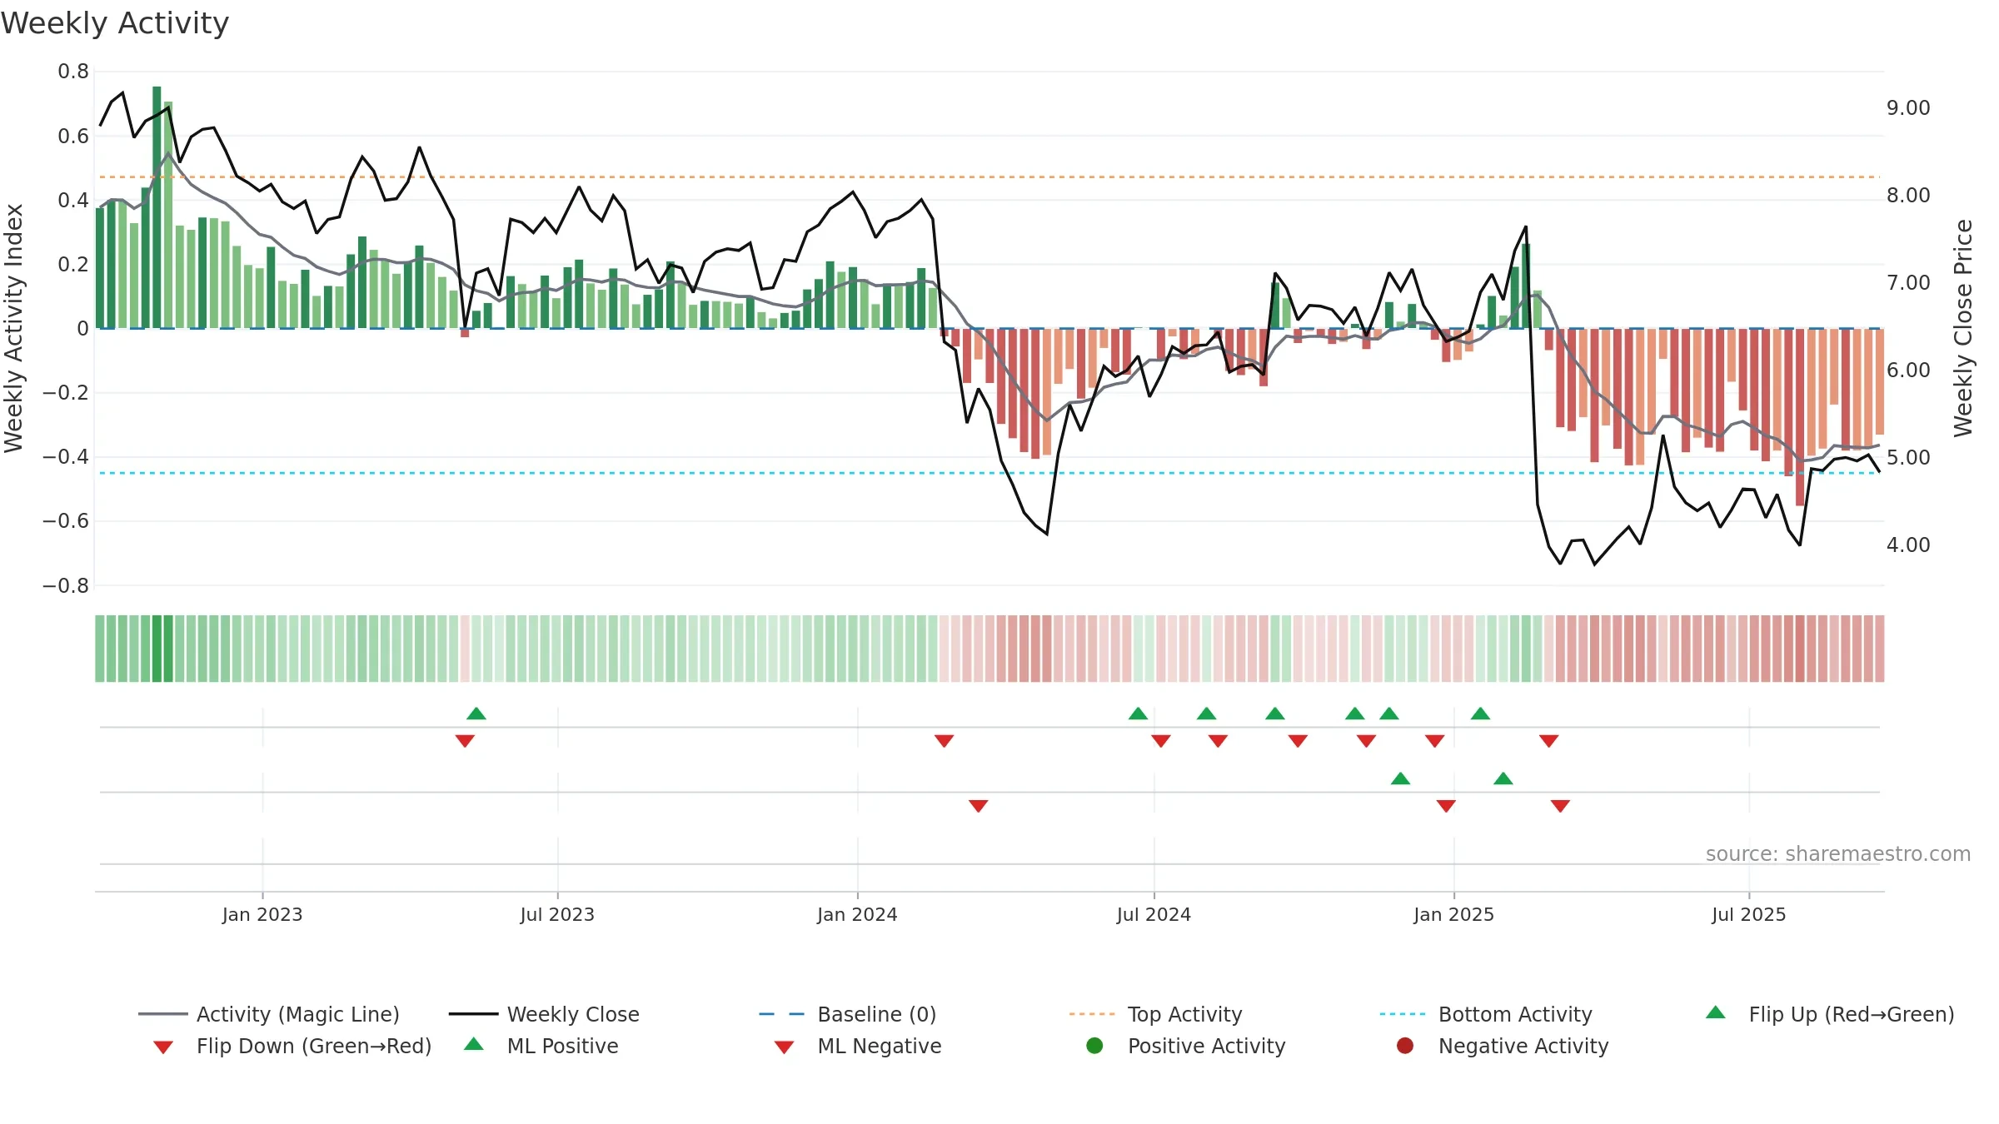Click the last red ML Negative triangle in 2025
The image size is (1999, 1124).
pyautogui.click(x=1560, y=806)
